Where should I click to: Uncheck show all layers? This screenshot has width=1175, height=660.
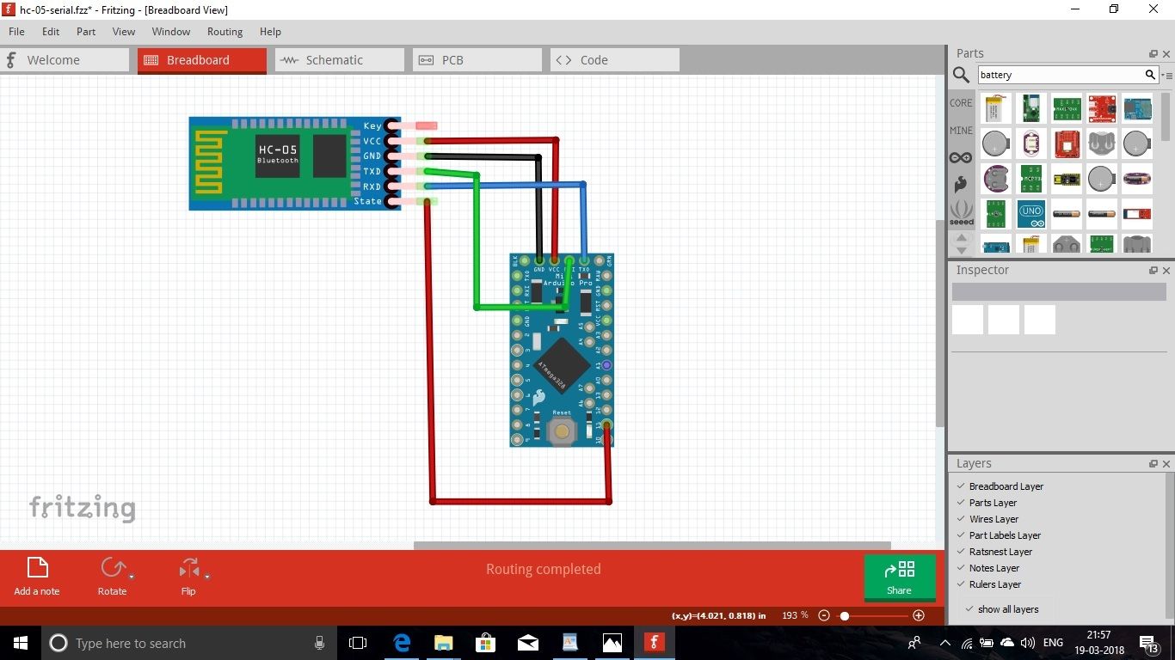point(968,609)
